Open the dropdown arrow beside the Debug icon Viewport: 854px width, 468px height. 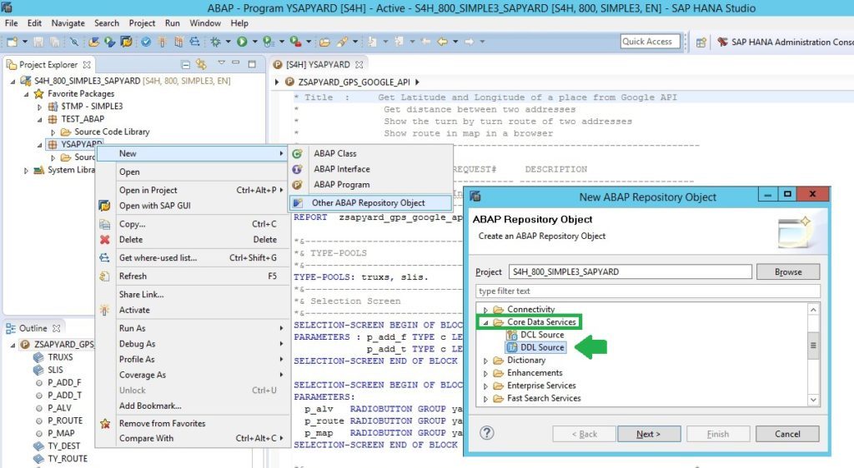[228, 42]
